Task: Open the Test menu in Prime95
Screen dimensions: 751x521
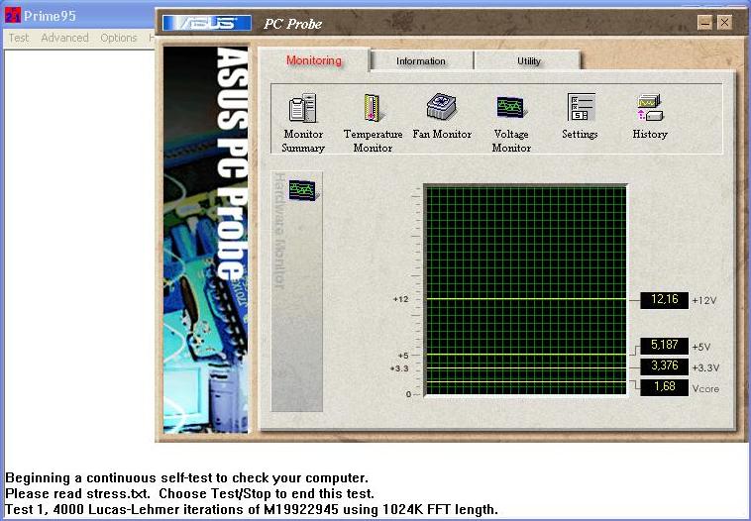Action: (19, 38)
